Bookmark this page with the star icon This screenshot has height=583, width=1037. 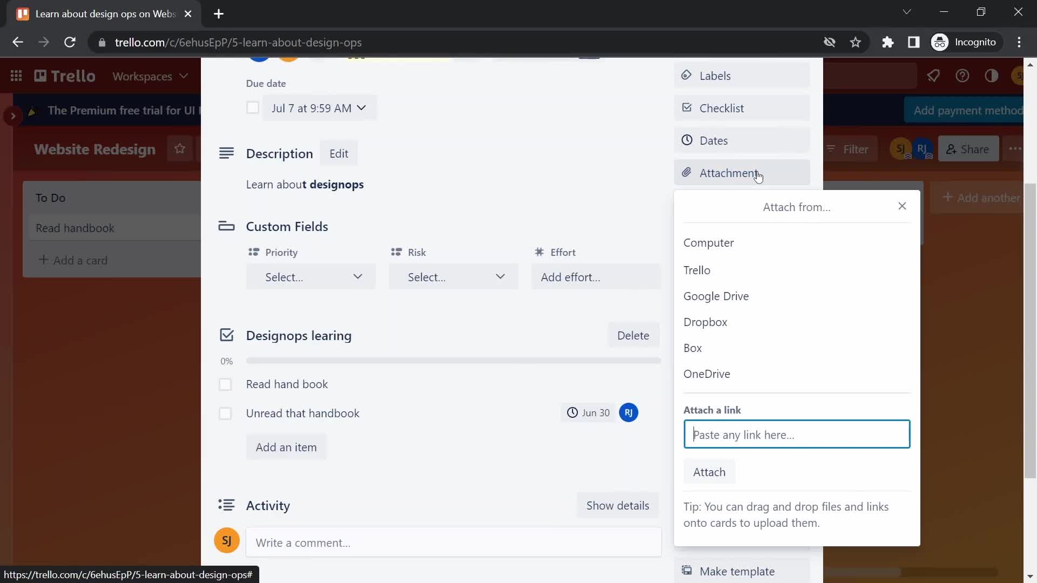[x=855, y=42]
